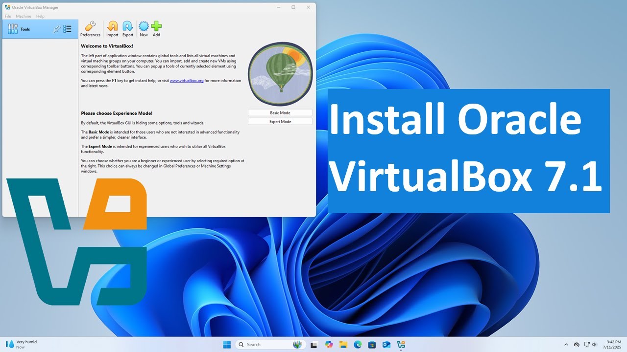Click the green Add icon
The height and width of the screenshot is (352, 627).
coord(156,29)
